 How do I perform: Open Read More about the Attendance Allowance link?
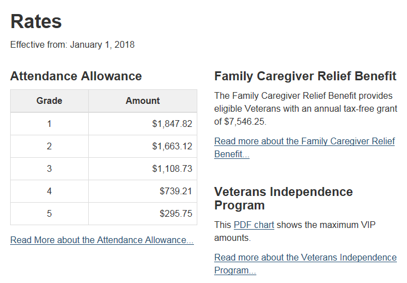click(x=102, y=240)
